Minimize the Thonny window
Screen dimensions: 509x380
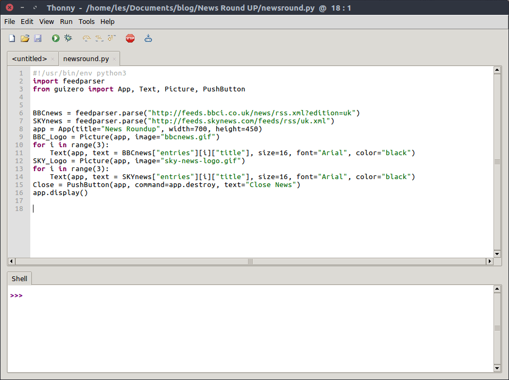pos(22,7)
